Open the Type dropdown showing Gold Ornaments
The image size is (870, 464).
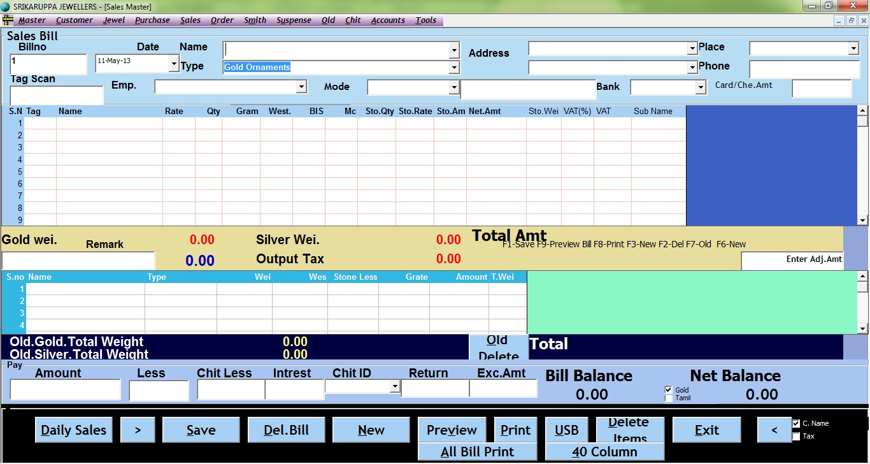[454, 68]
